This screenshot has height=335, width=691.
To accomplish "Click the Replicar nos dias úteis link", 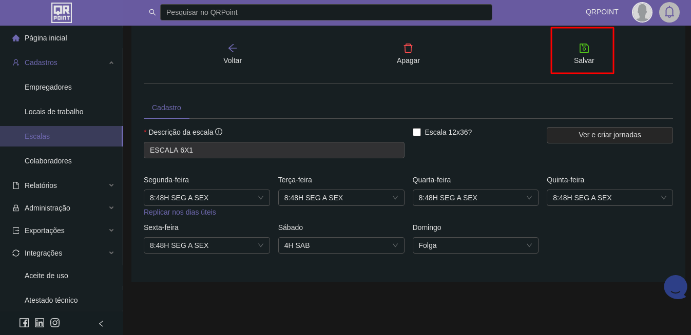I will (180, 212).
